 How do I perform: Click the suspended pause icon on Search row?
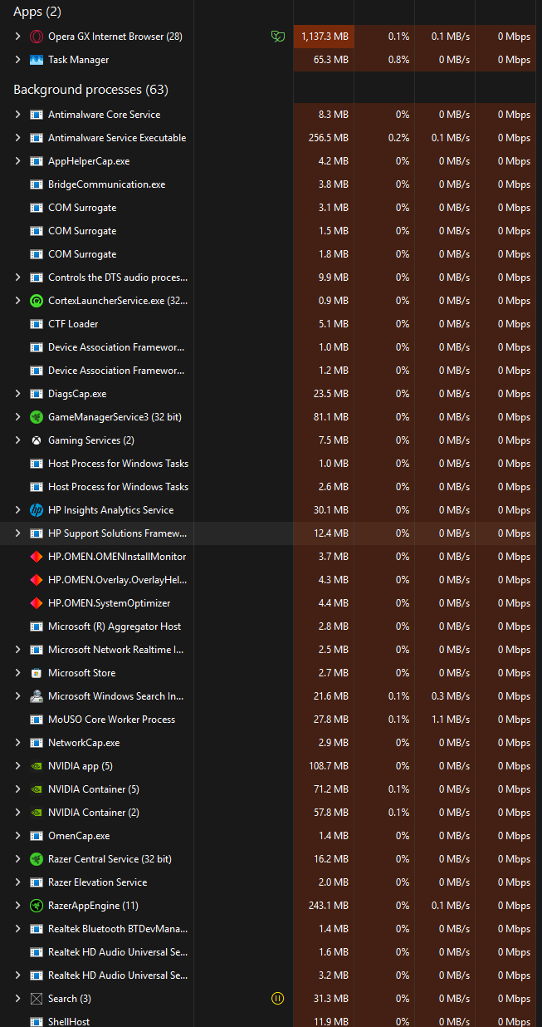click(x=278, y=999)
